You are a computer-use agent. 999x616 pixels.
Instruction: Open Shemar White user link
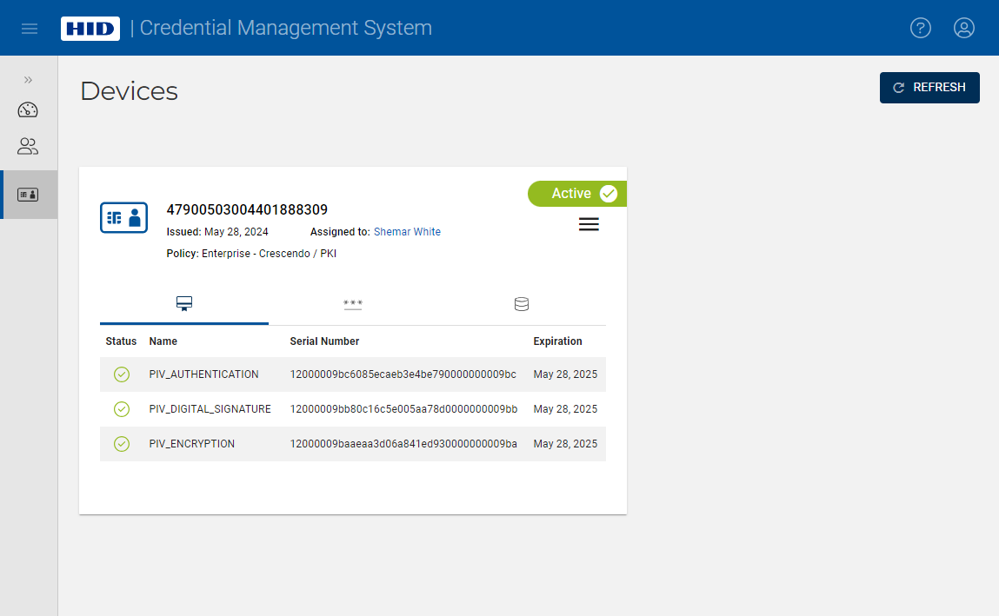tap(407, 232)
